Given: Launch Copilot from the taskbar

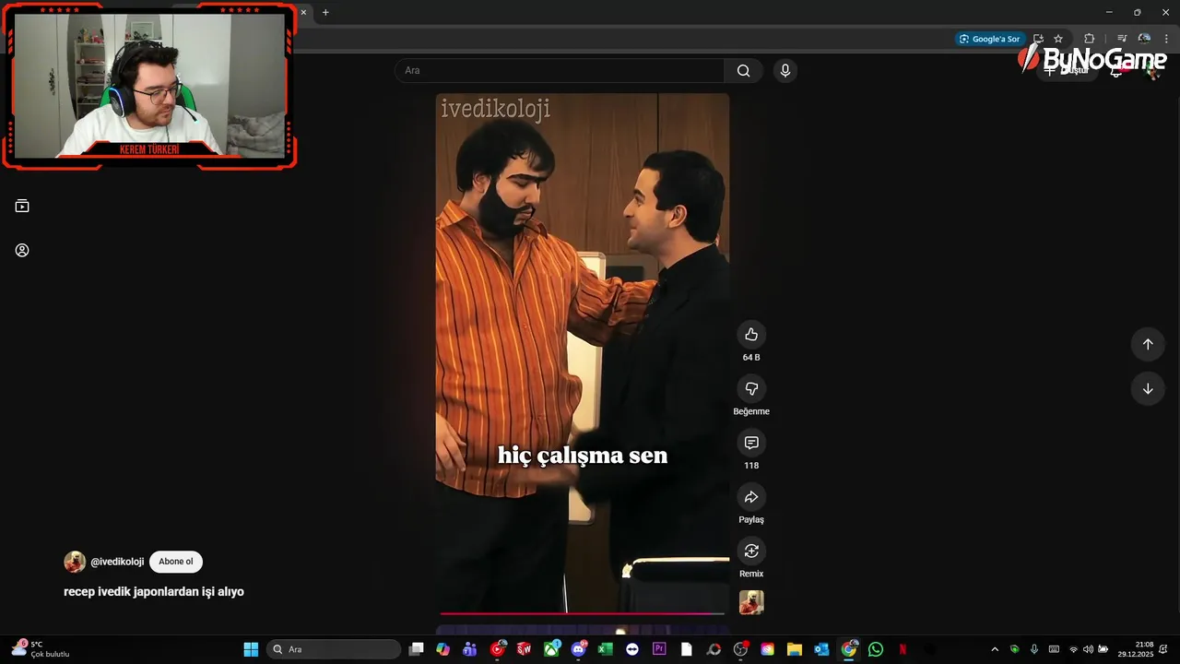Looking at the screenshot, I should point(443,649).
